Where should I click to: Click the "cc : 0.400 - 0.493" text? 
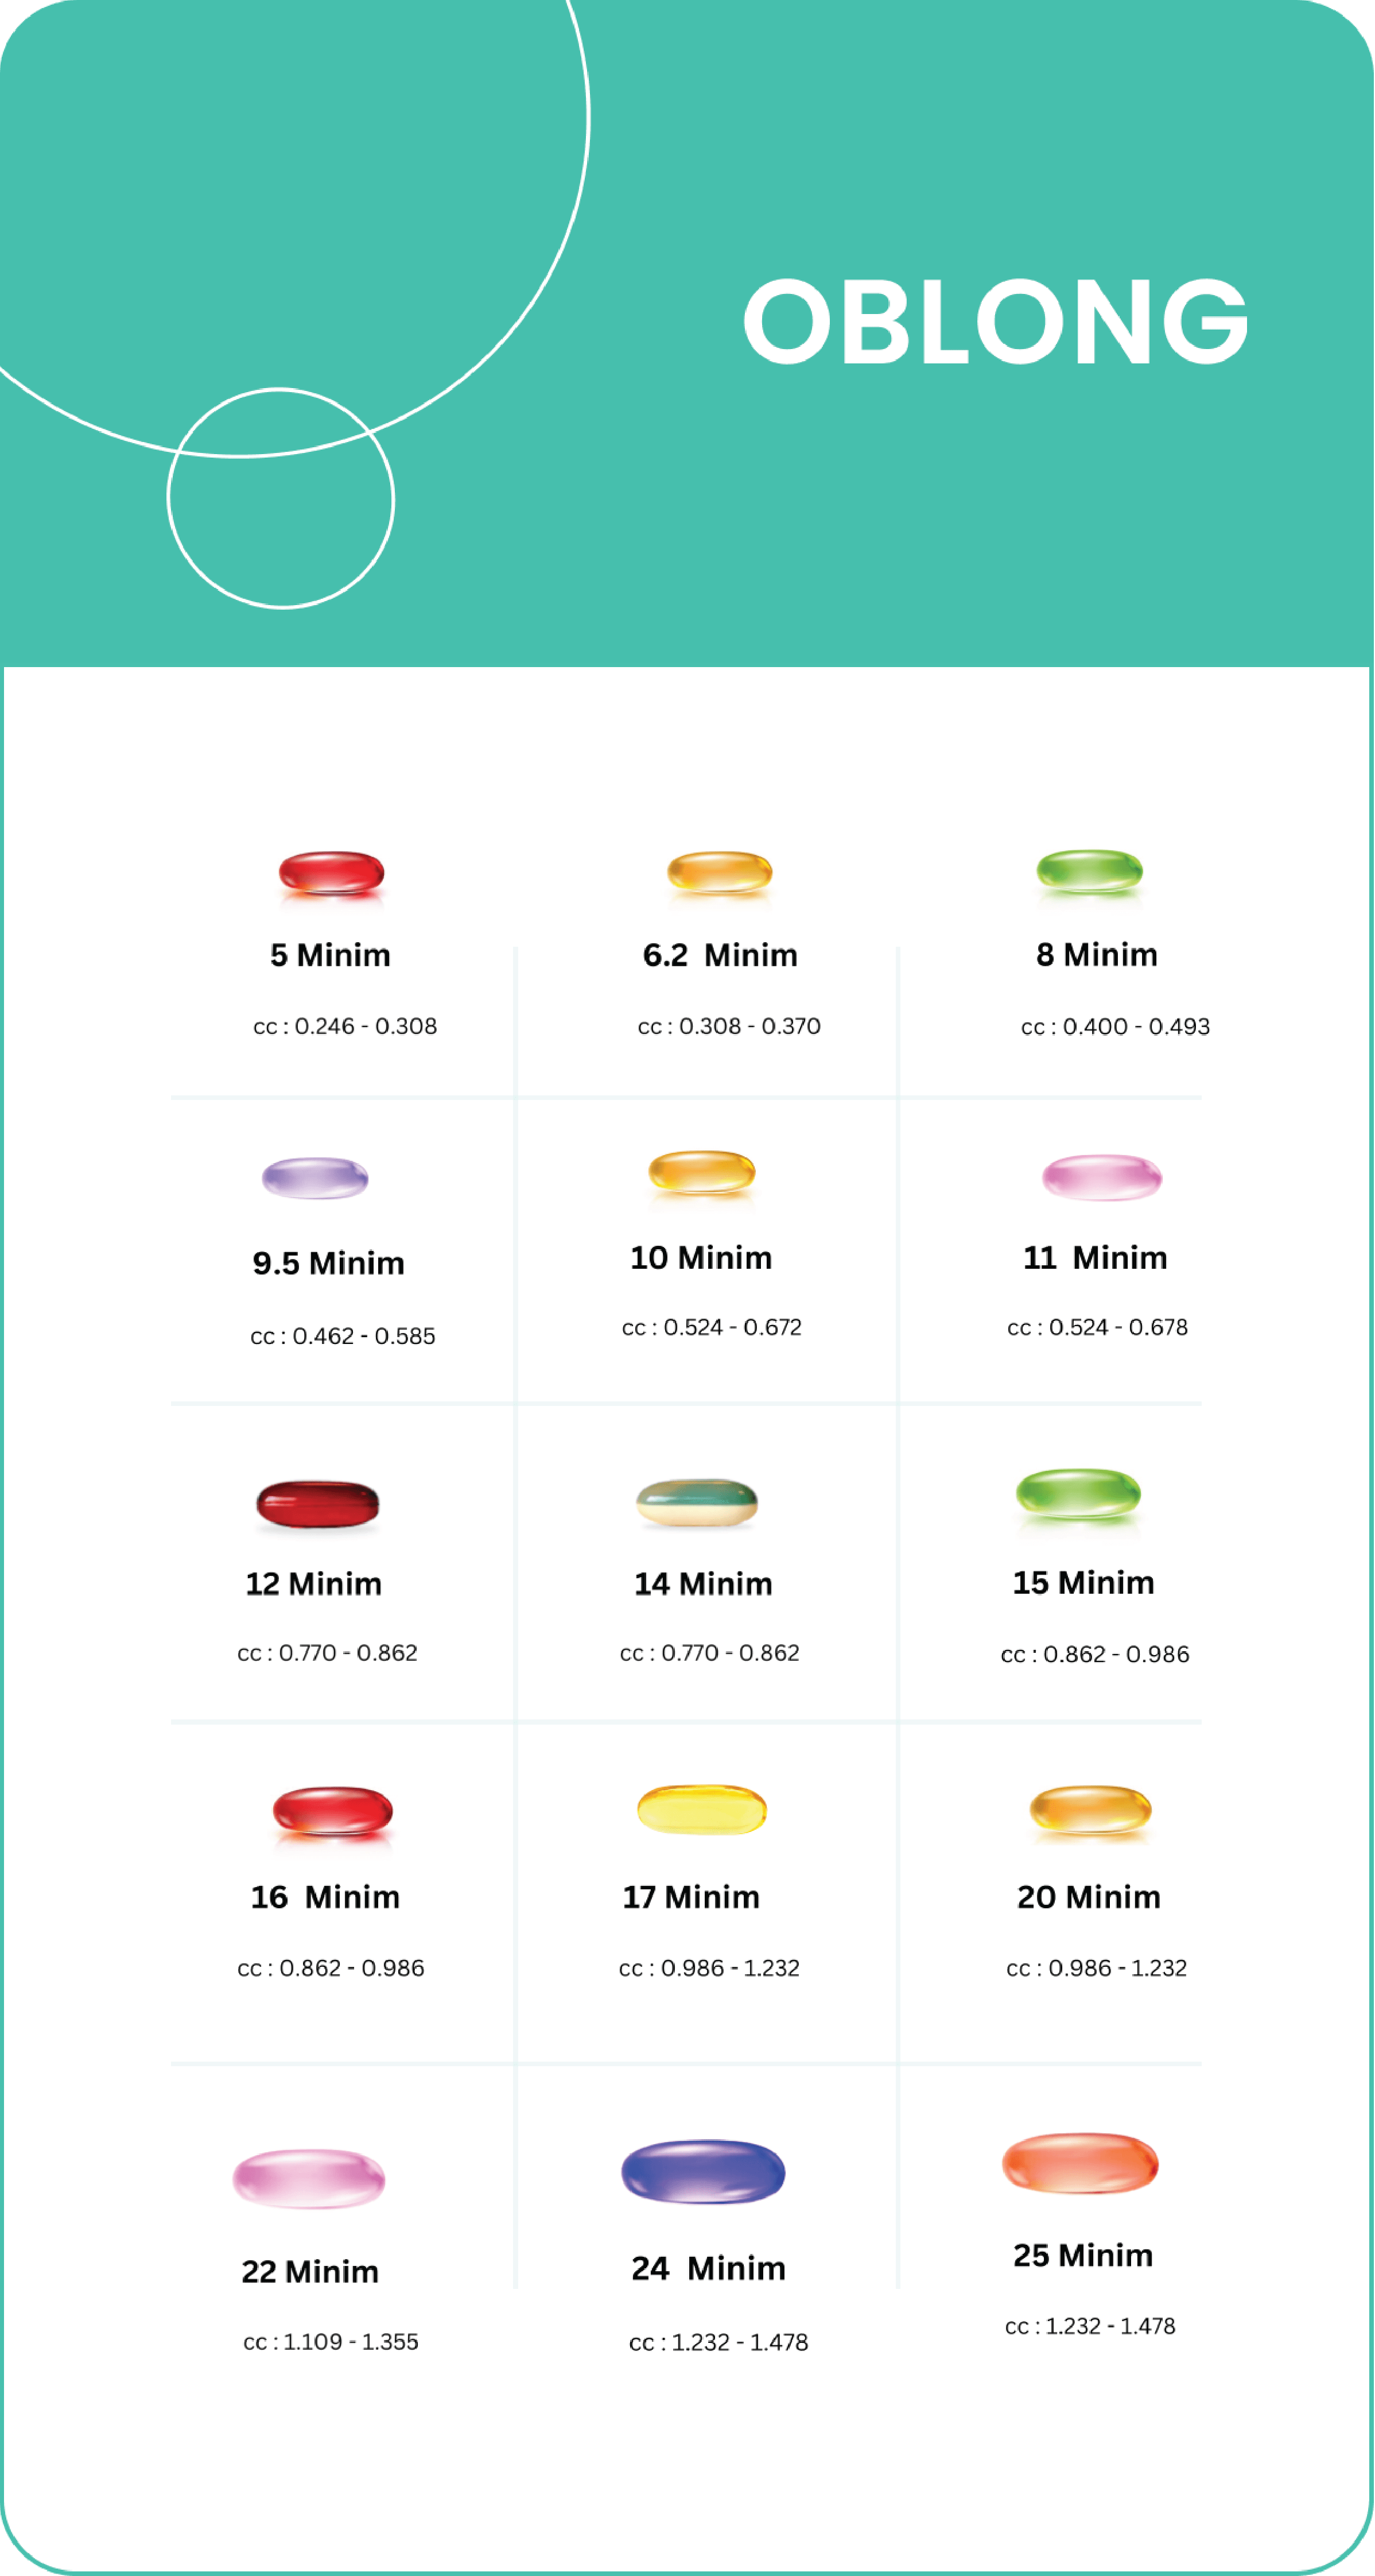point(1115,1026)
